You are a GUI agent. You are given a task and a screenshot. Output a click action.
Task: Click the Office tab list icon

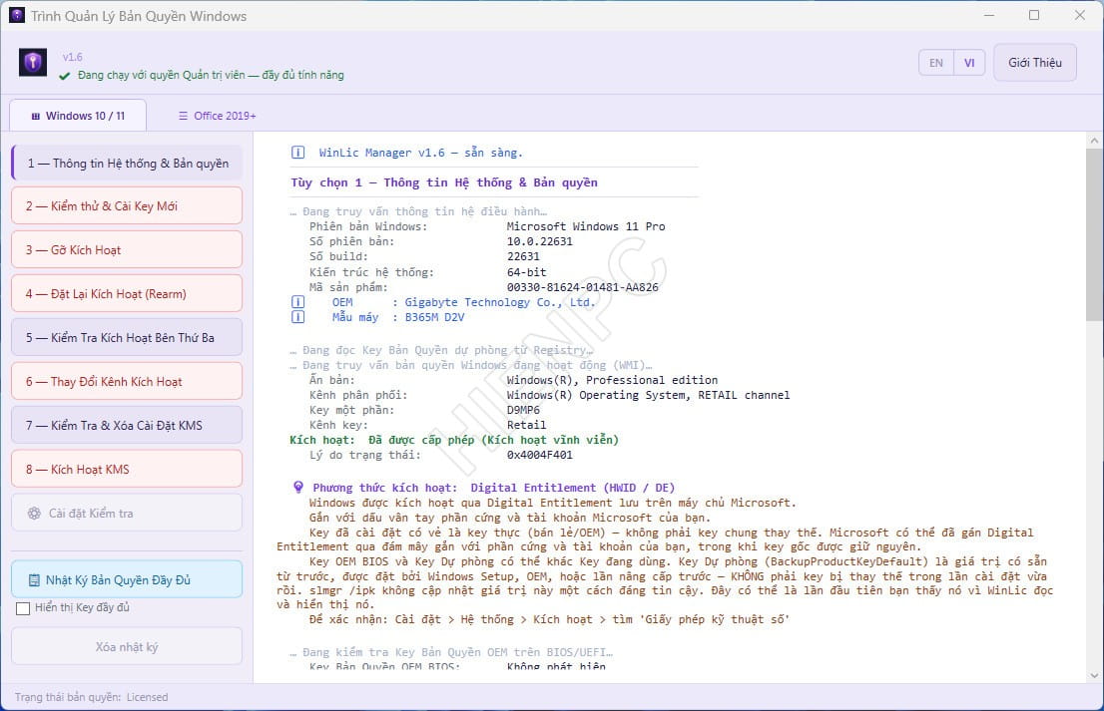coord(183,116)
